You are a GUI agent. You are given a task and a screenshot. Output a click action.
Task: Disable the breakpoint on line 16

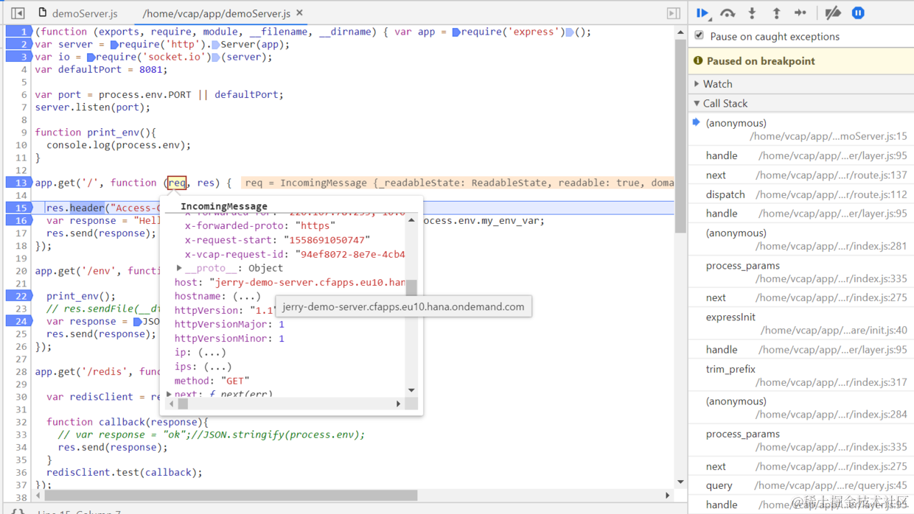[x=19, y=220]
